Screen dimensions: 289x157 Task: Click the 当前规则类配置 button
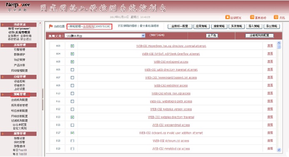[x=259, y=36]
